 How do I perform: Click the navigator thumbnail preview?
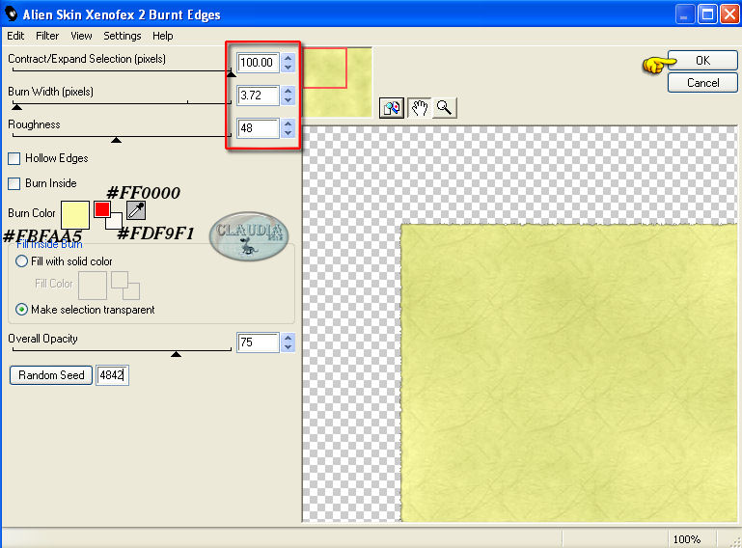click(x=338, y=82)
